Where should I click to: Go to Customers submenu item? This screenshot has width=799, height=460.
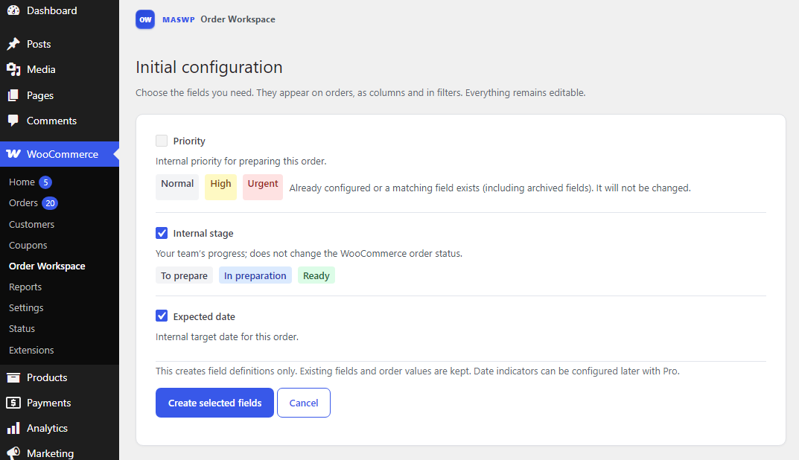click(31, 224)
